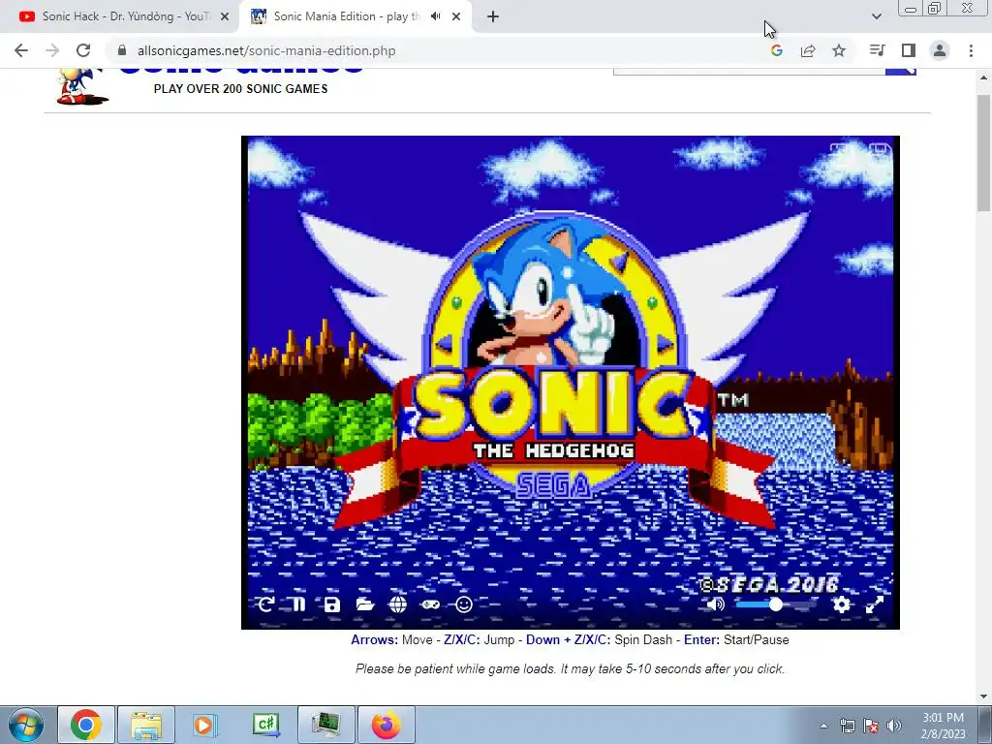Mute audio on the Sonic Mania tab

tap(435, 16)
